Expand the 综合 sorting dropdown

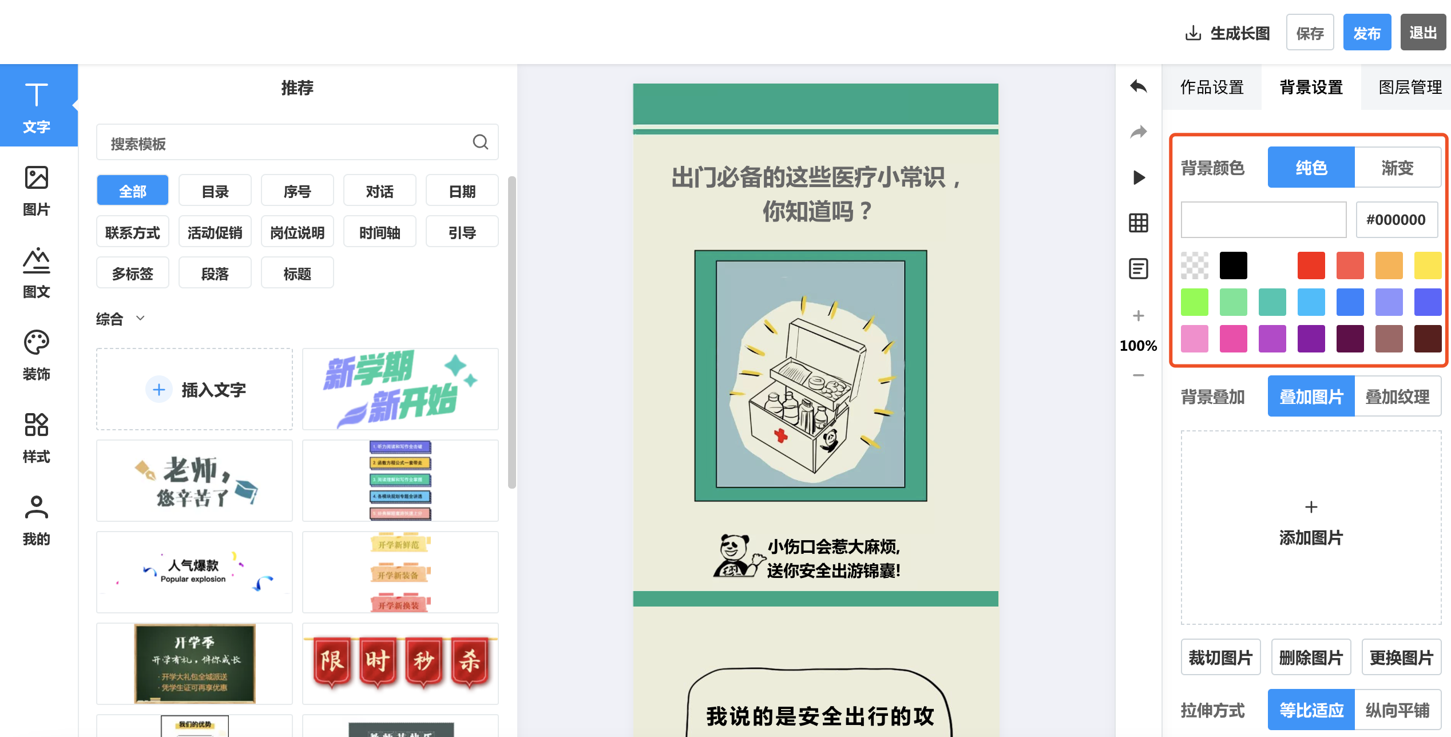121,318
